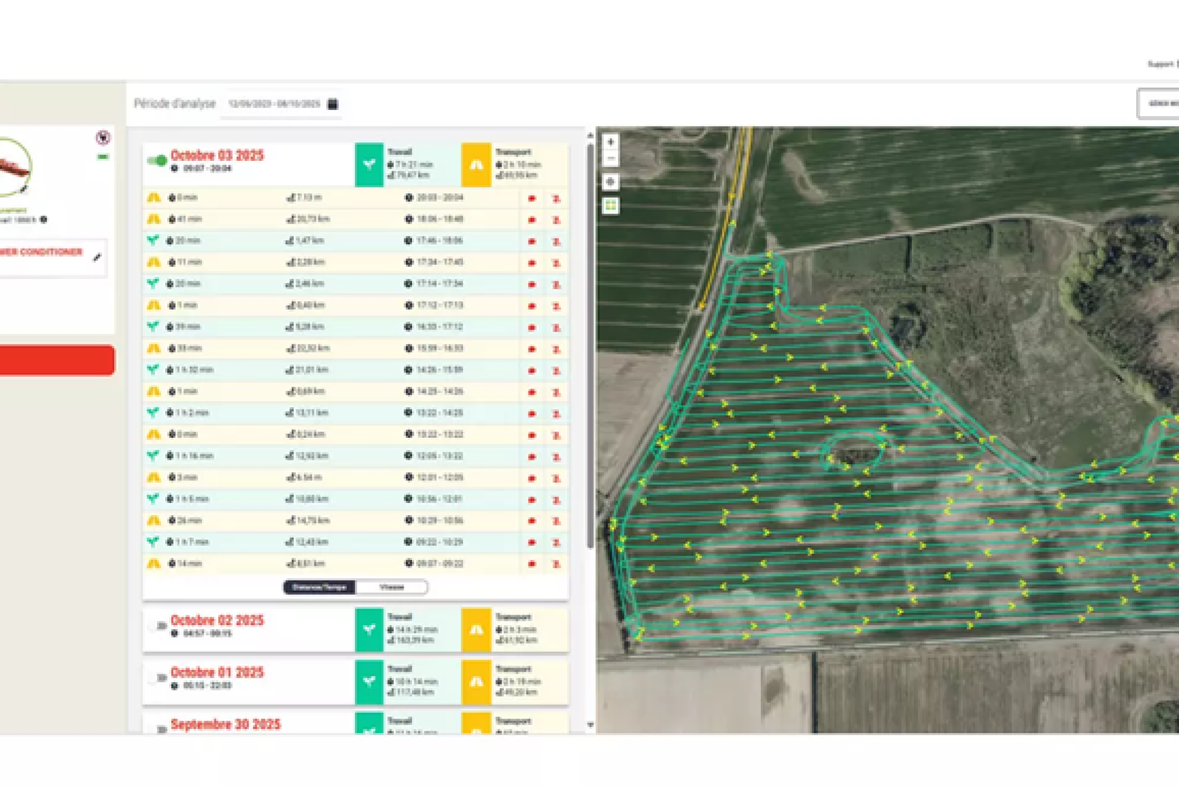Click the map zoom out button
This screenshot has width=1179, height=786.
pyautogui.click(x=610, y=159)
